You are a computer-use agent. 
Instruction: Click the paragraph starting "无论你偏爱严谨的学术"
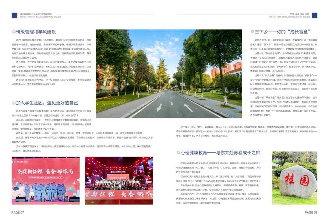point(82,148)
